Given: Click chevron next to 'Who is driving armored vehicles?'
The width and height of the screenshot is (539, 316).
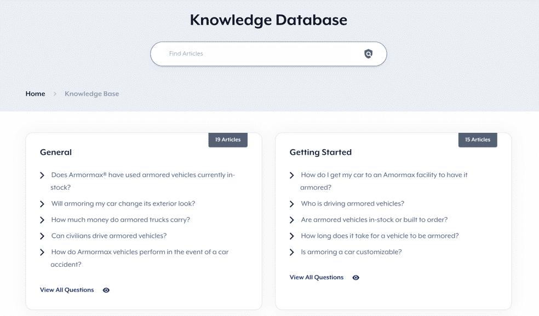Looking at the screenshot, I should click(291, 204).
